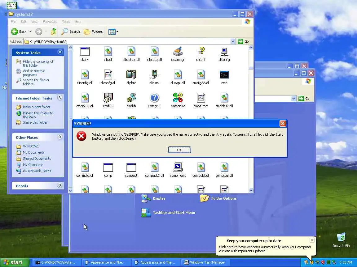The image size is (357, 267).
Task: Open the Edit menu
Action: click(x=24, y=22)
